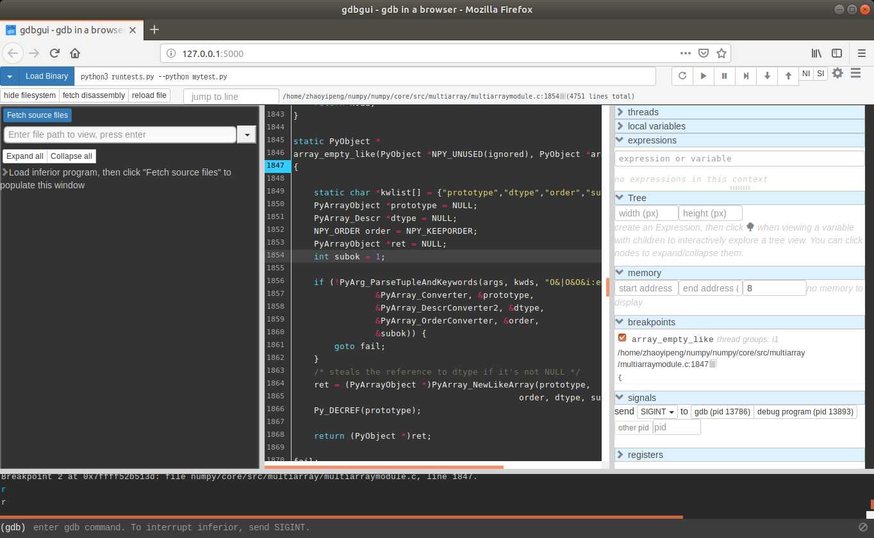Click the SI step-instruction button
The width and height of the screenshot is (874, 538).
[x=820, y=74]
